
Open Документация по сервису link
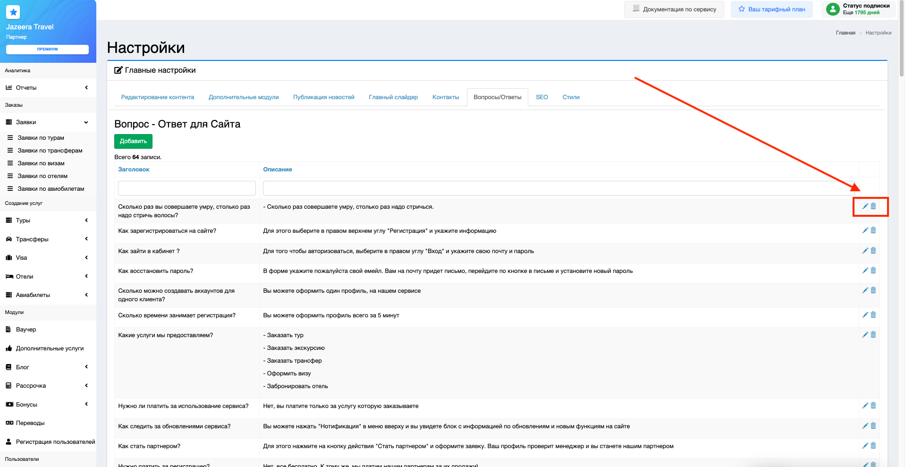(674, 9)
